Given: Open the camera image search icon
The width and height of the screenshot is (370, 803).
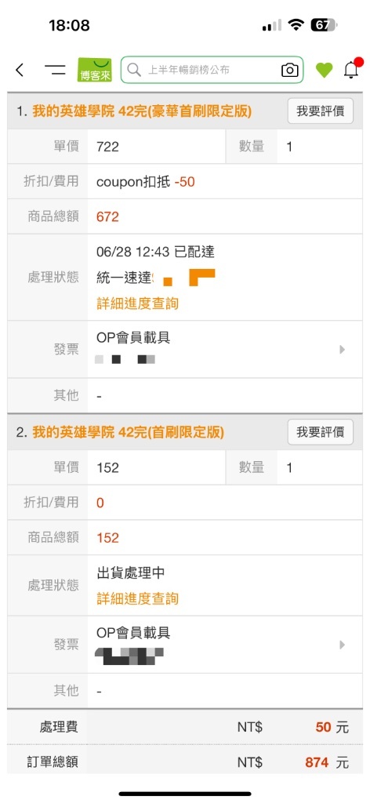Looking at the screenshot, I should point(290,70).
